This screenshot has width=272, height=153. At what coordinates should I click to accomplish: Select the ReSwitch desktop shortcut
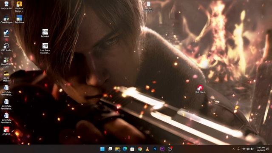point(45,33)
